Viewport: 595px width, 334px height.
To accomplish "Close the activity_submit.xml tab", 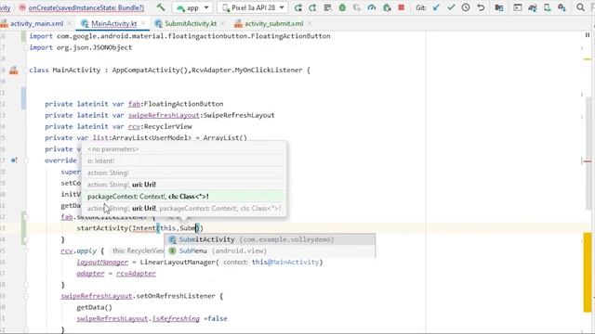I will click(310, 23).
